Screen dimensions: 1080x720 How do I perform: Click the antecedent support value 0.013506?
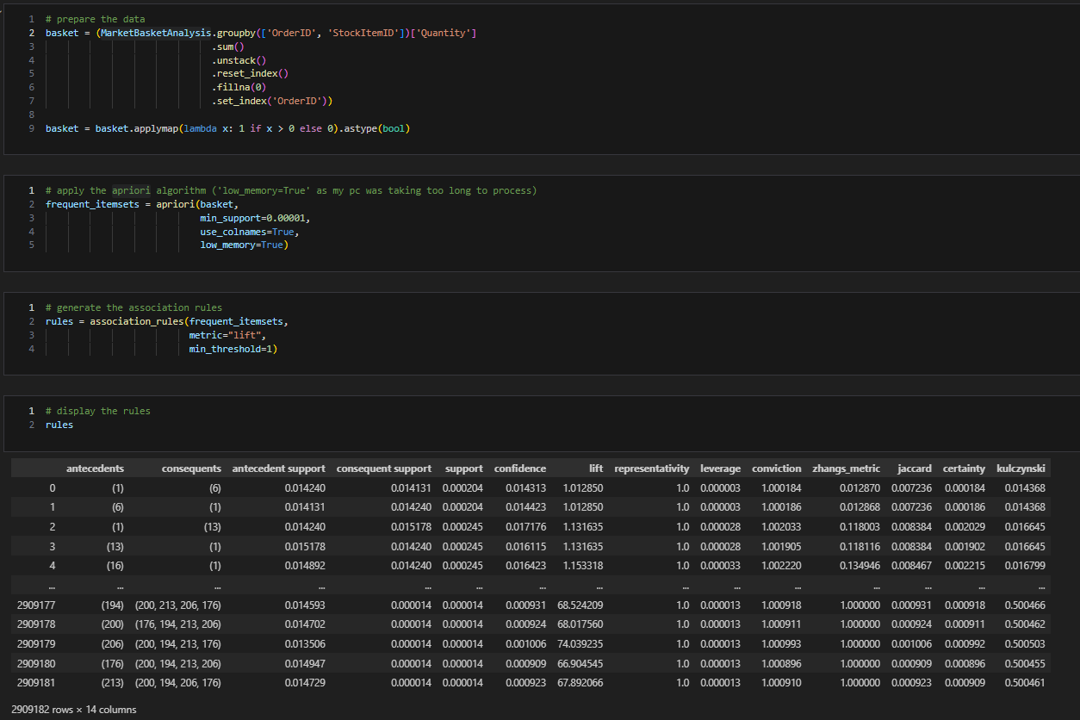tap(305, 643)
